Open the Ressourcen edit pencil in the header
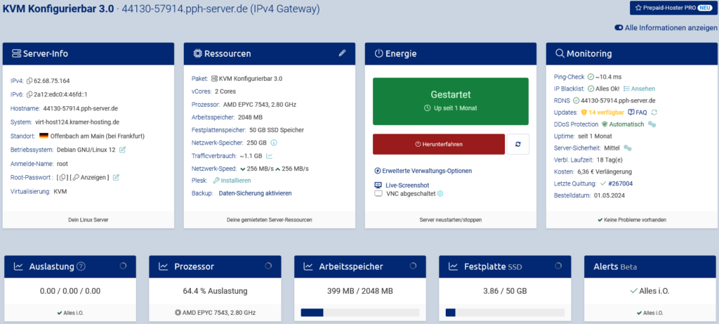The height and width of the screenshot is (324, 719). [x=342, y=53]
